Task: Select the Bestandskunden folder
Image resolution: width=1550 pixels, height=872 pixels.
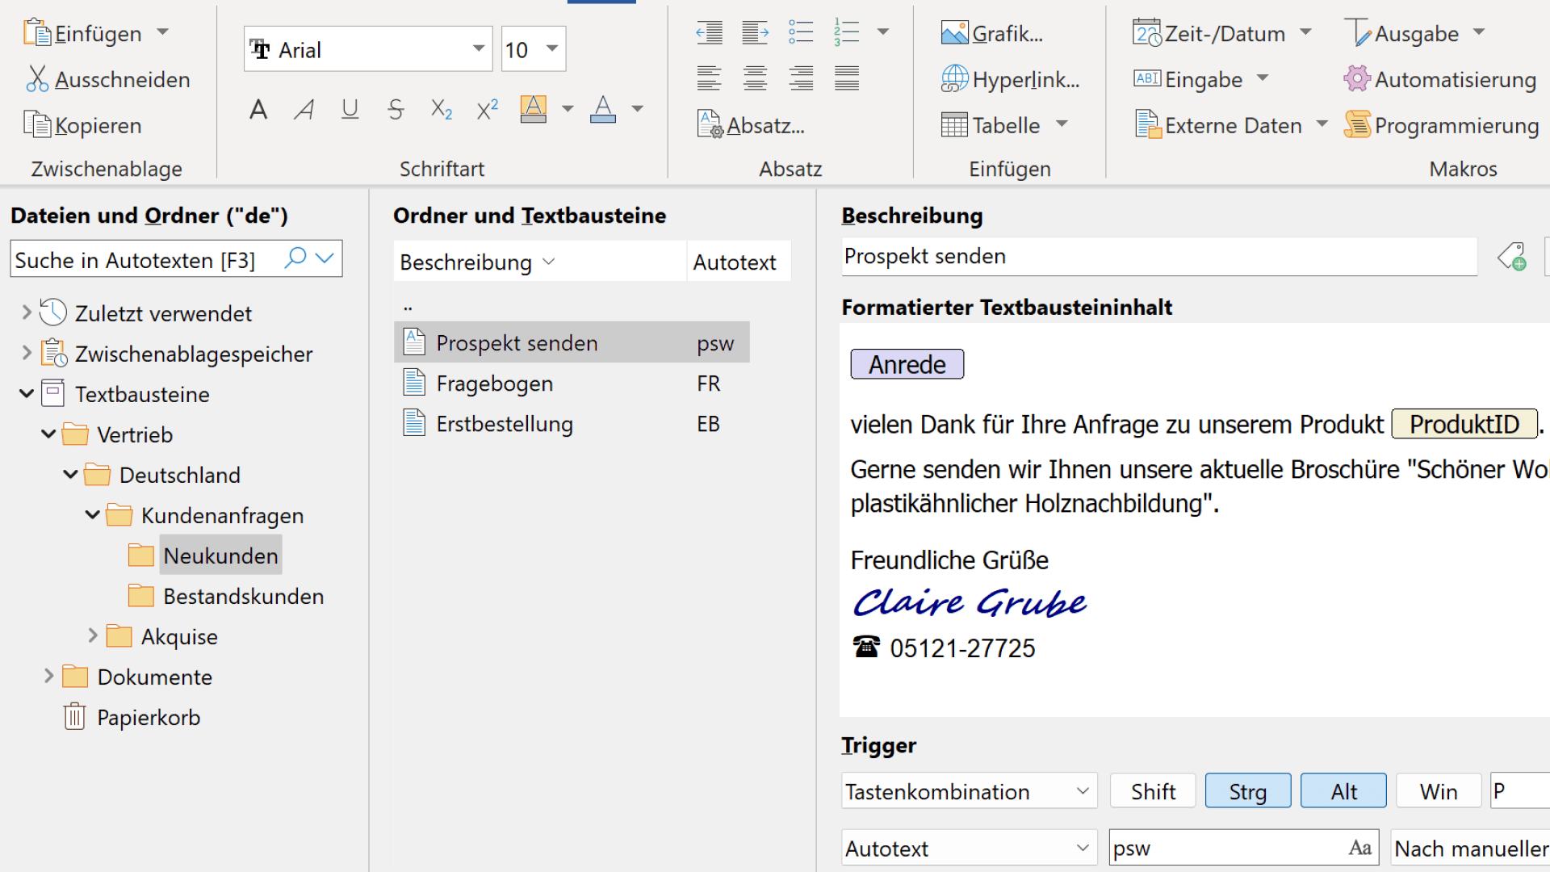Action: click(x=243, y=596)
